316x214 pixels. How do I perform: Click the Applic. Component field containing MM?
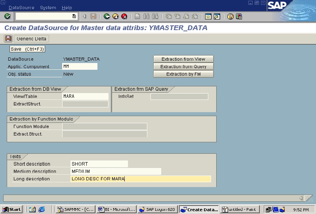[80, 66]
